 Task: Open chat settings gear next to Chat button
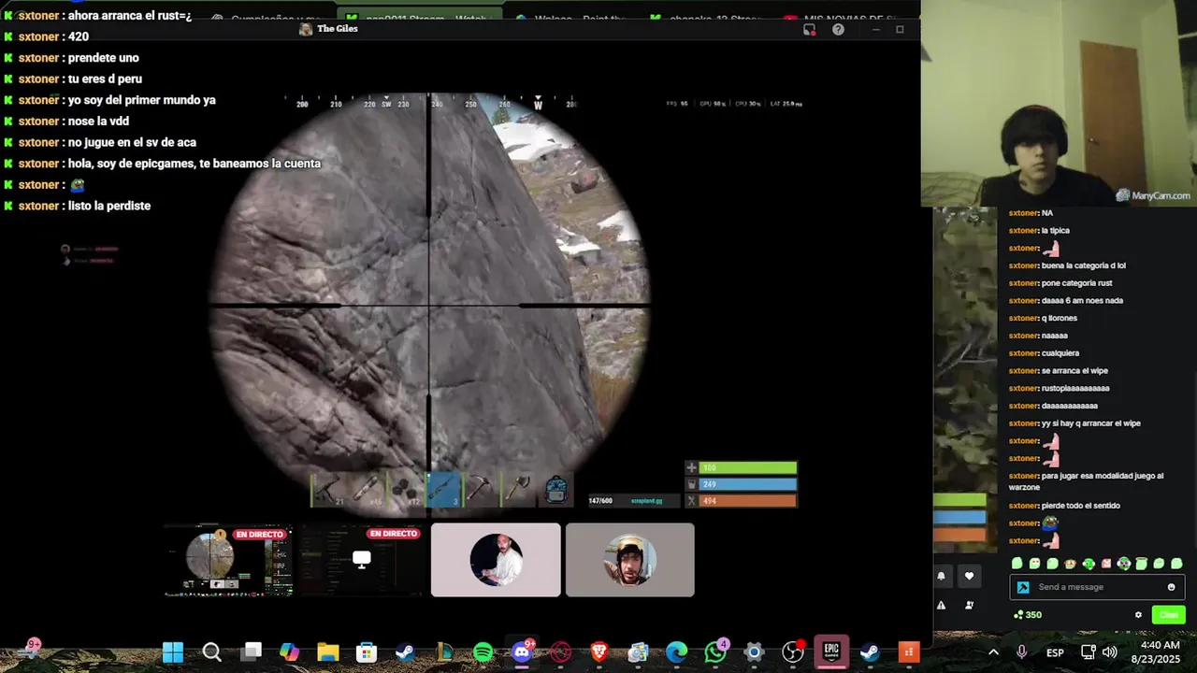pyautogui.click(x=1138, y=615)
